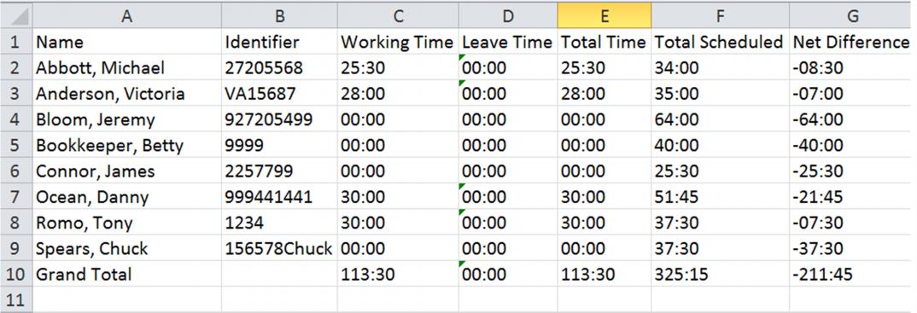Select the Total Time header cell
This screenshot has height=313, width=917.
pyautogui.click(x=605, y=42)
